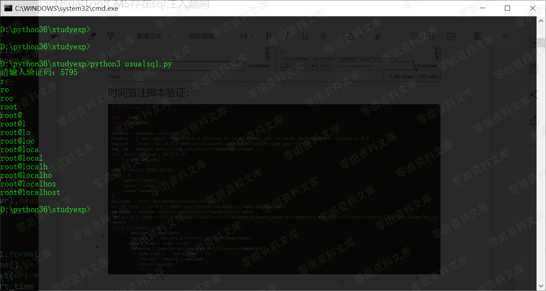Select the eraser clear-formatting tool
This screenshot has height=291, width=546.
[92, 36]
